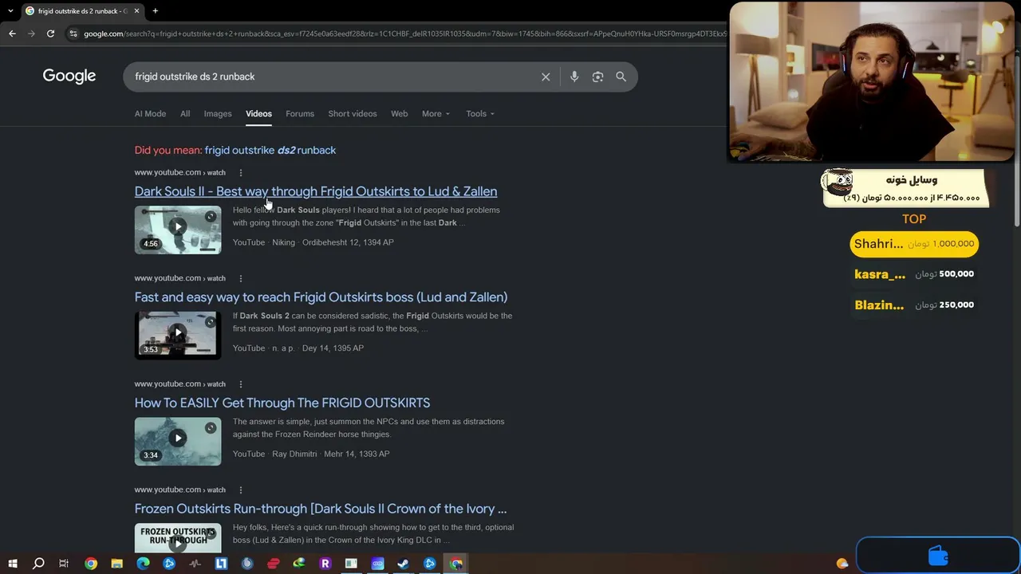This screenshot has width=1021, height=574.
Task: Open options for Frozen Outskirts Run-through result
Action: coord(240,489)
